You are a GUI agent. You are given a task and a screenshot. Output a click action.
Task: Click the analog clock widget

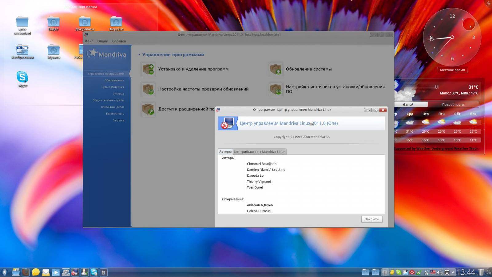[452, 37]
